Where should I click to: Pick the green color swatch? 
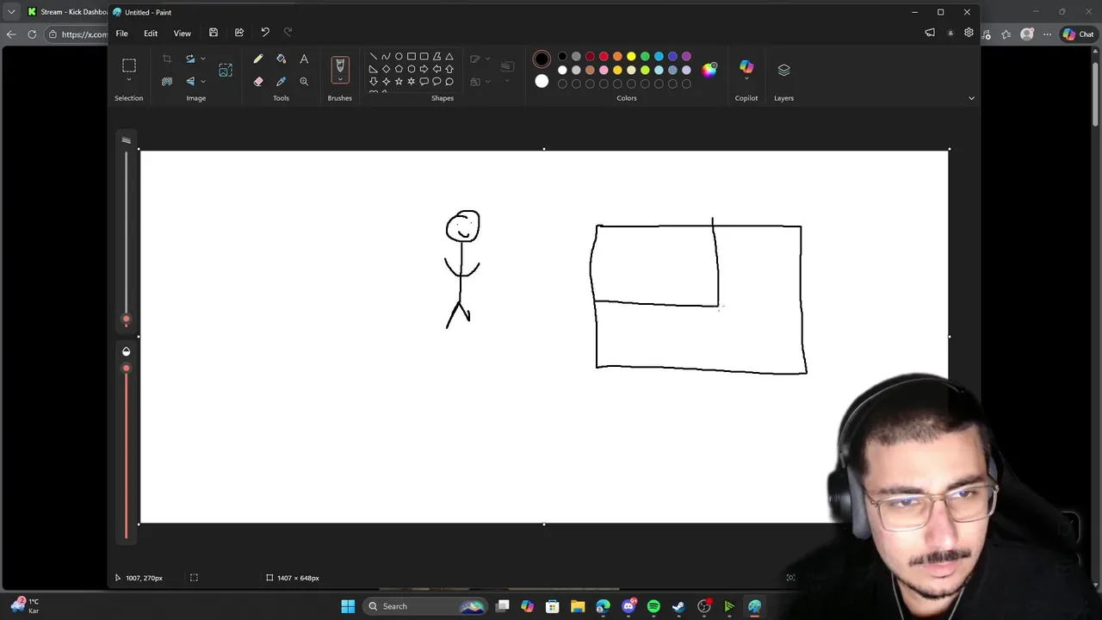(x=645, y=57)
